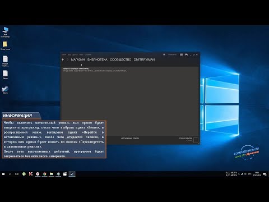The height and width of the screenshot is (202, 269).
Task: Go forward using Steam's forward arrow
Action: pyautogui.click(x=68, y=59)
